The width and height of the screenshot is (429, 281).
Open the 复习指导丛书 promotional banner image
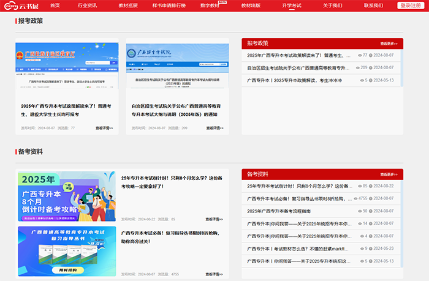point(66,250)
